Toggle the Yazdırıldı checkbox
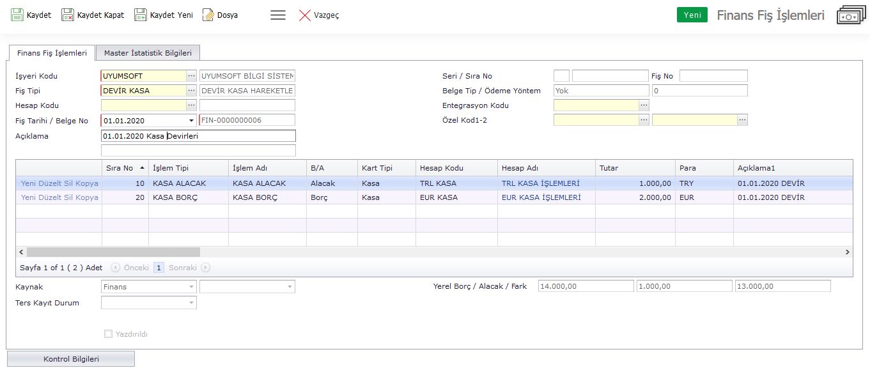 (108, 333)
